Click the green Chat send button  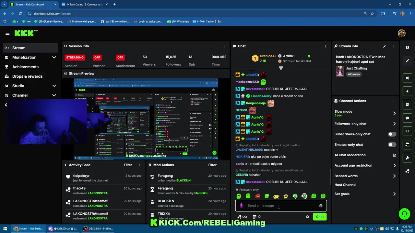pyautogui.click(x=320, y=217)
